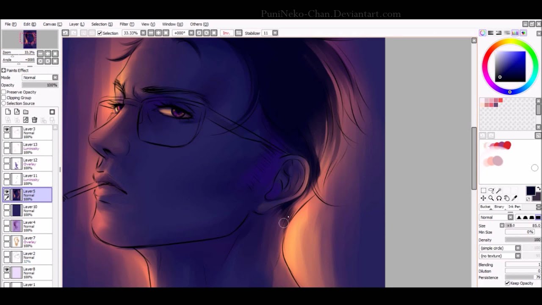Clear the layer with eraser icon
Screen dimensions: 542x305
(x=26, y=120)
